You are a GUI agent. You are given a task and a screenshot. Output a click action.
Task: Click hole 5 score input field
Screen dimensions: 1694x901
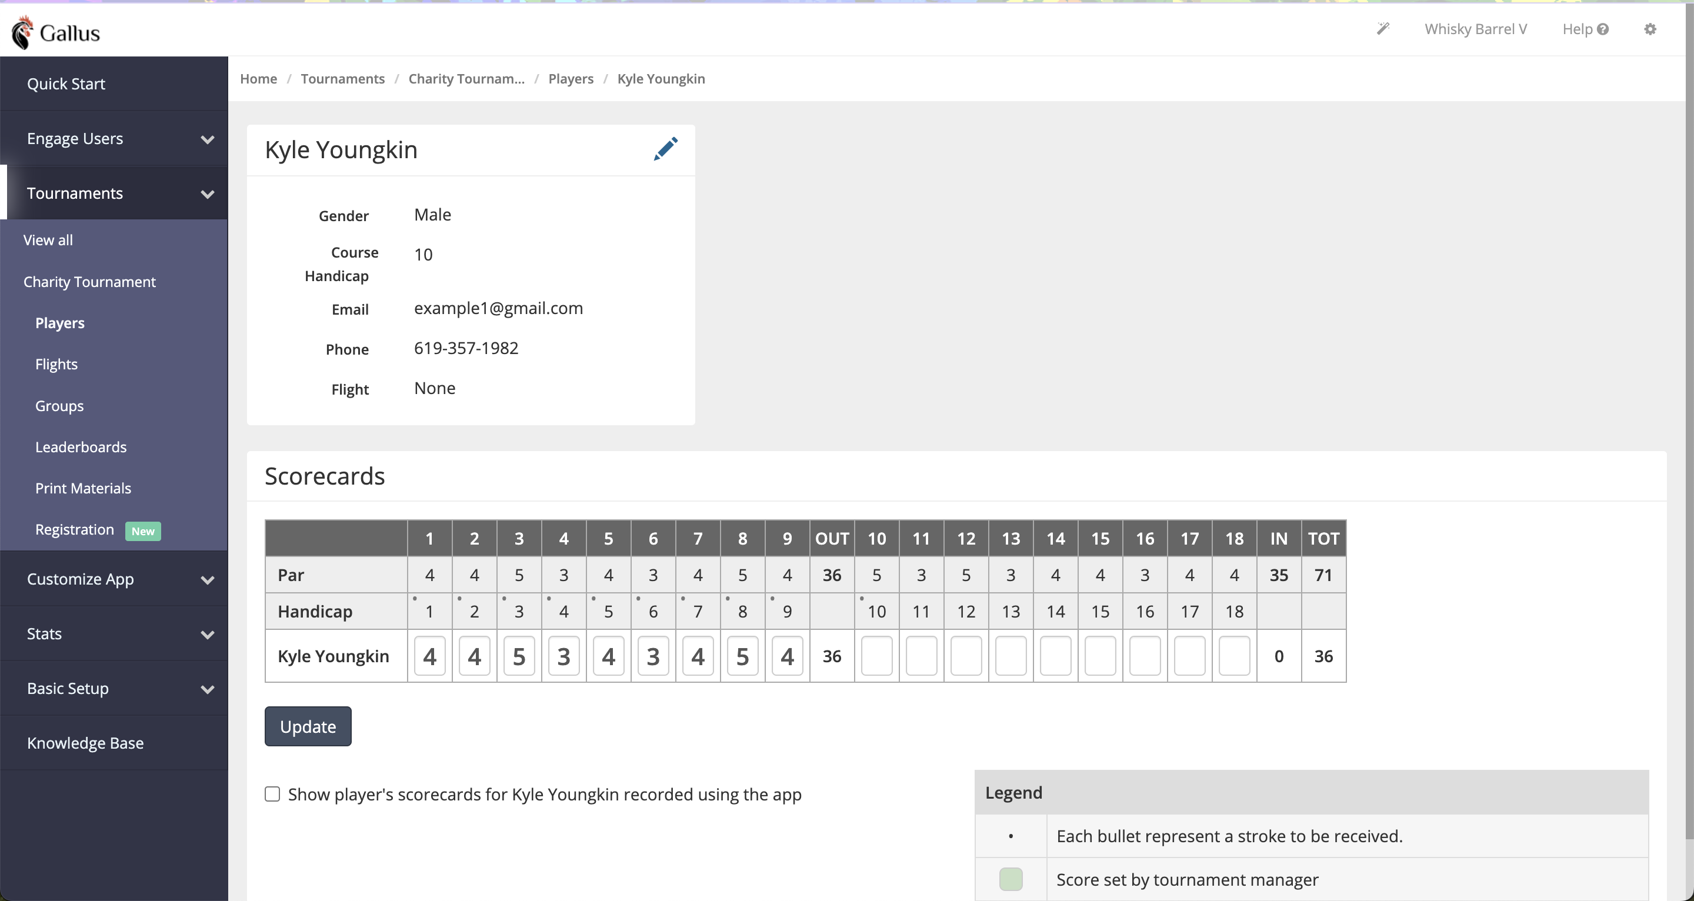608,656
